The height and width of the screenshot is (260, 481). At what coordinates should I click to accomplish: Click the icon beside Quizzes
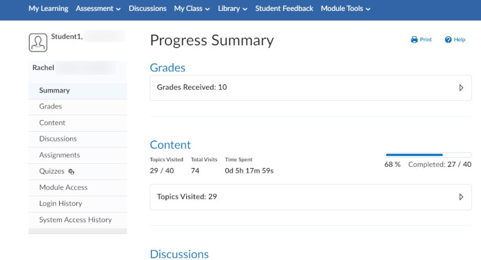[71, 172]
